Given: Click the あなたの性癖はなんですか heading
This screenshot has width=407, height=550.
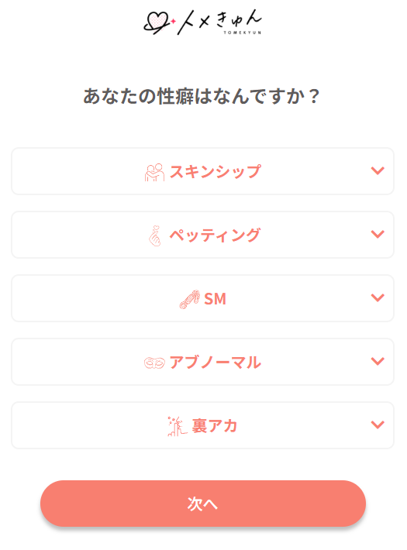Looking at the screenshot, I should [202, 96].
